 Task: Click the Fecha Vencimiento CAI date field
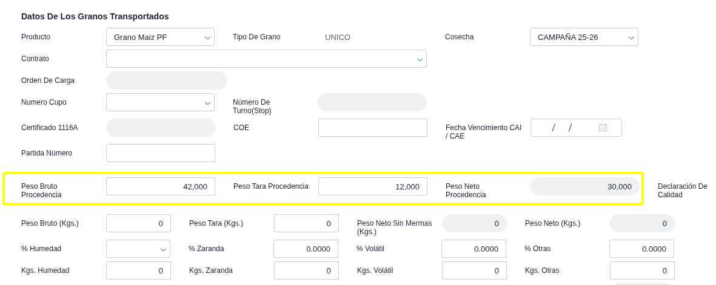tap(576, 128)
